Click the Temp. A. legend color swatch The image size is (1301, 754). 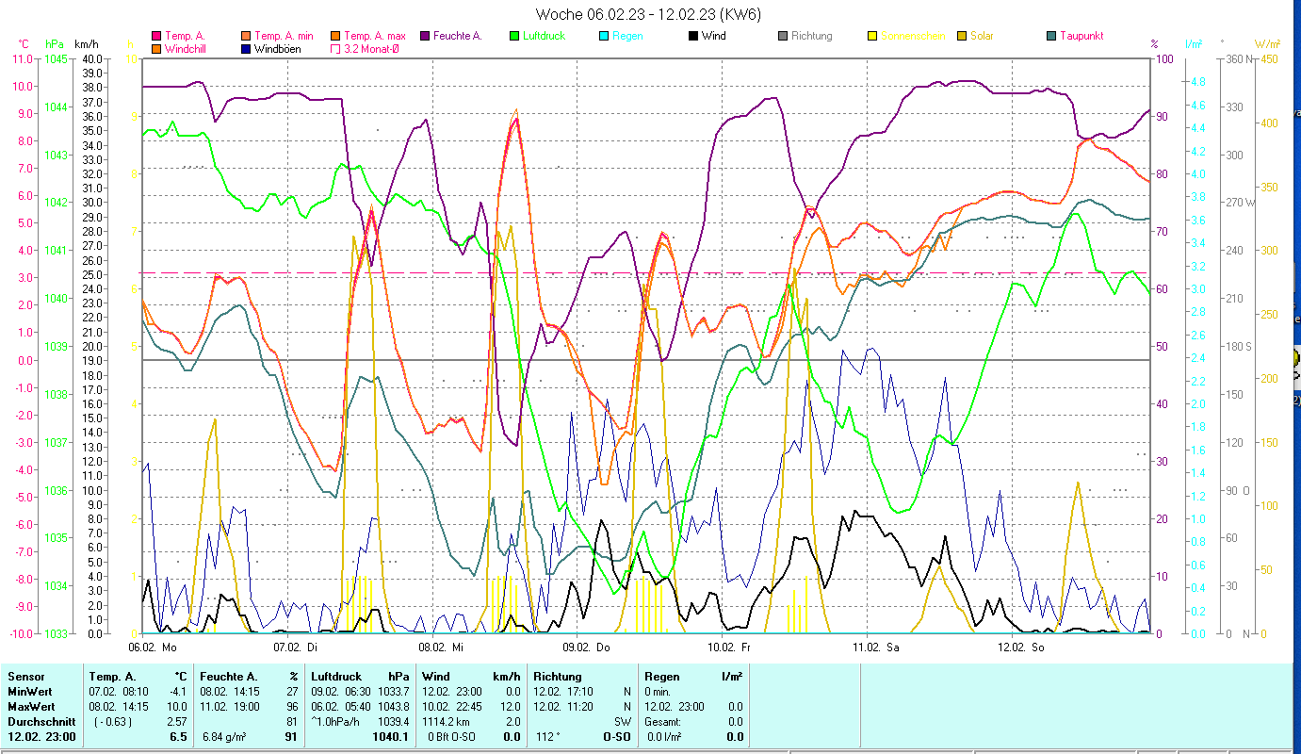click(156, 36)
